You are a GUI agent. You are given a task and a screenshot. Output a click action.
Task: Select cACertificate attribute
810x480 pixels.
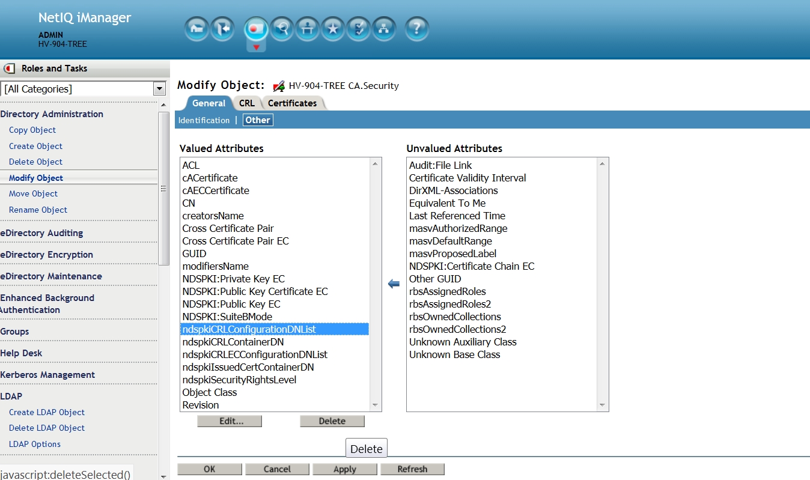pos(275,178)
